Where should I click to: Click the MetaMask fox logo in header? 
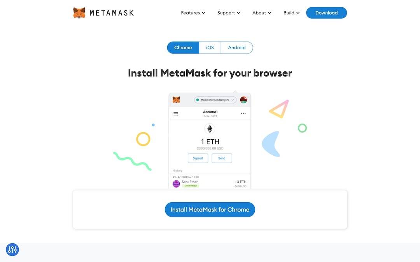[x=79, y=13]
